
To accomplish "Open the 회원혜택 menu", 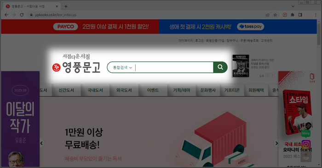I will (x=256, y=90).
